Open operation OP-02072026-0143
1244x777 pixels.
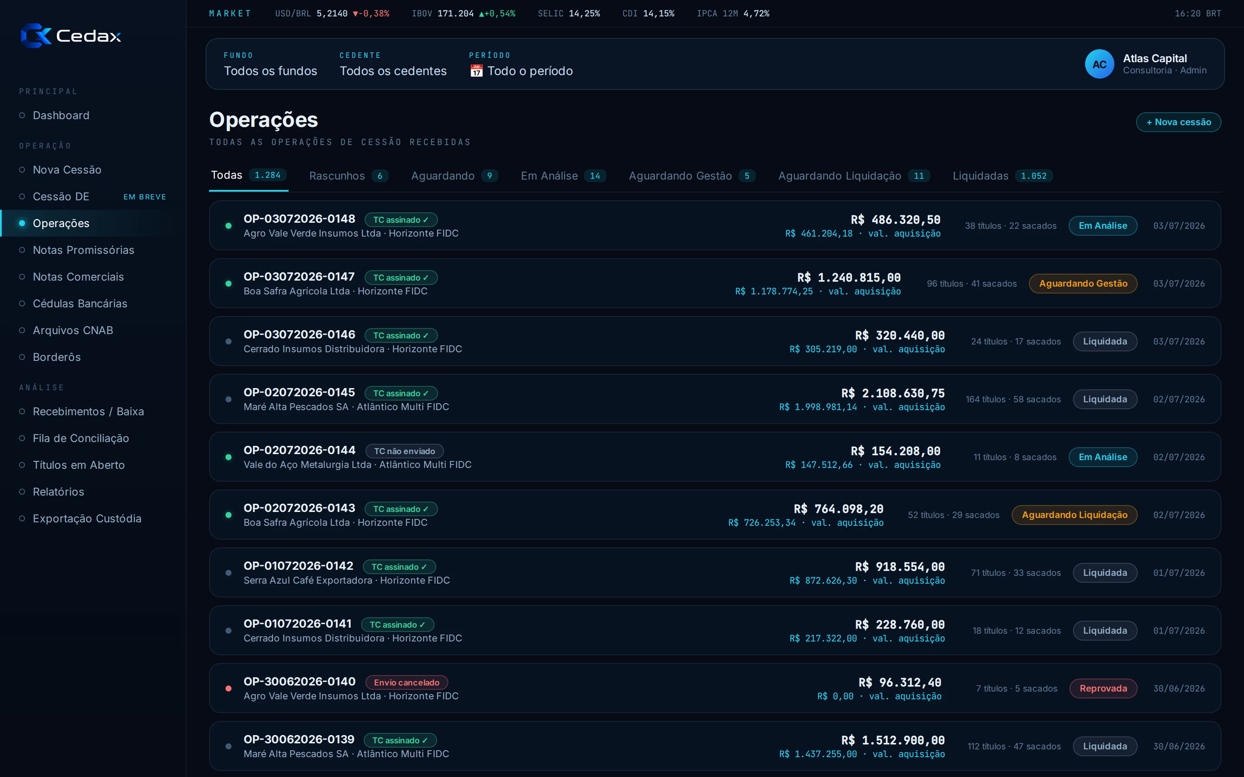714,515
